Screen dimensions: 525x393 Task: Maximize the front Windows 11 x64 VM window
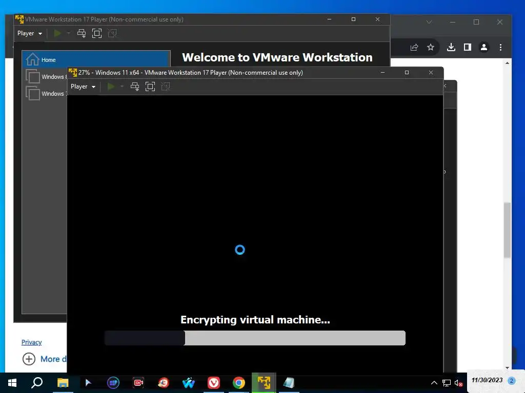coord(407,73)
